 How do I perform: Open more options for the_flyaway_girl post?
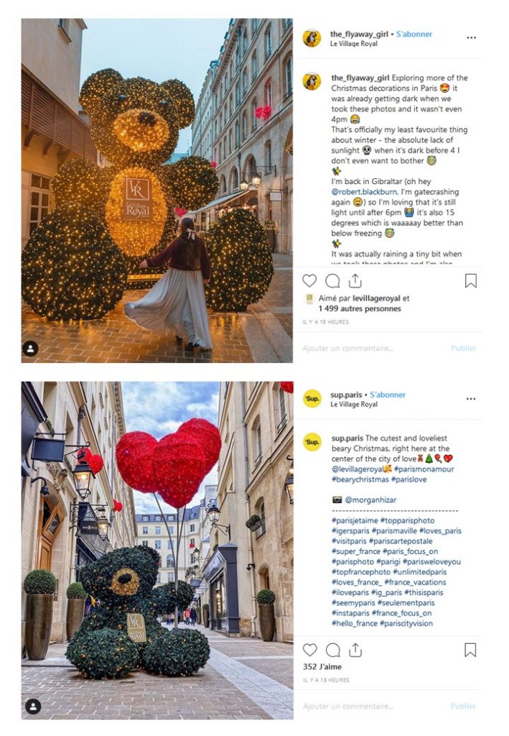click(x=471, y=37)
